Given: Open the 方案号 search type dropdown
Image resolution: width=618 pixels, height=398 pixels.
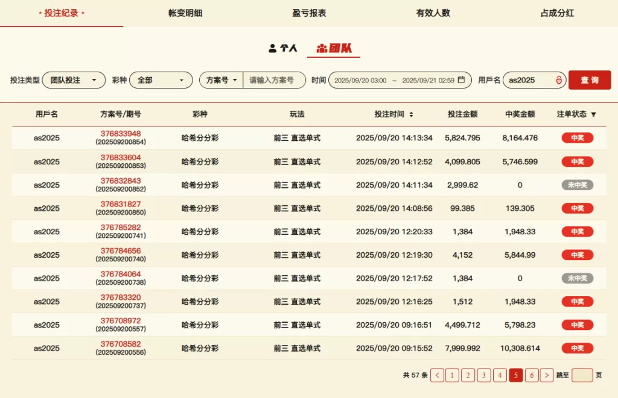Looking at the screenshot, I should click(x=221, y=80).
